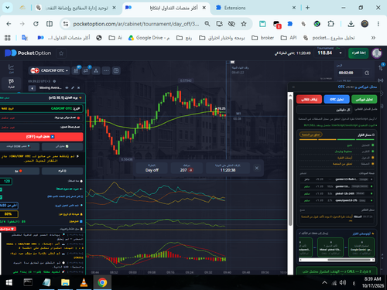Open the signals broadcast icon on right sidebar
Image resolution: width=387 pixels, height=290 pixels.
[x=381, y=80]
